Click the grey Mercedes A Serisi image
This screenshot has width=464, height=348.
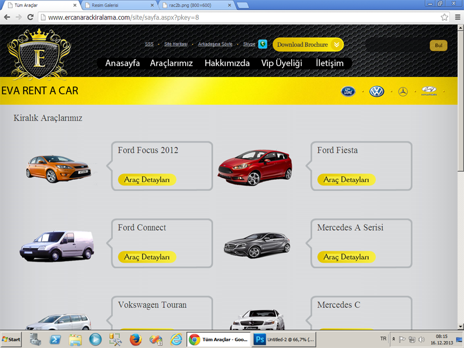click(257, 245)
